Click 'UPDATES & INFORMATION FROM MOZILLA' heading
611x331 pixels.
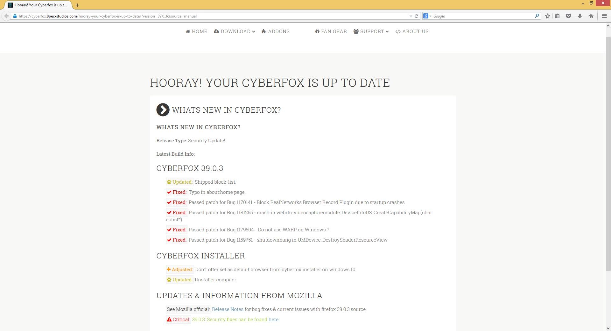239,296
